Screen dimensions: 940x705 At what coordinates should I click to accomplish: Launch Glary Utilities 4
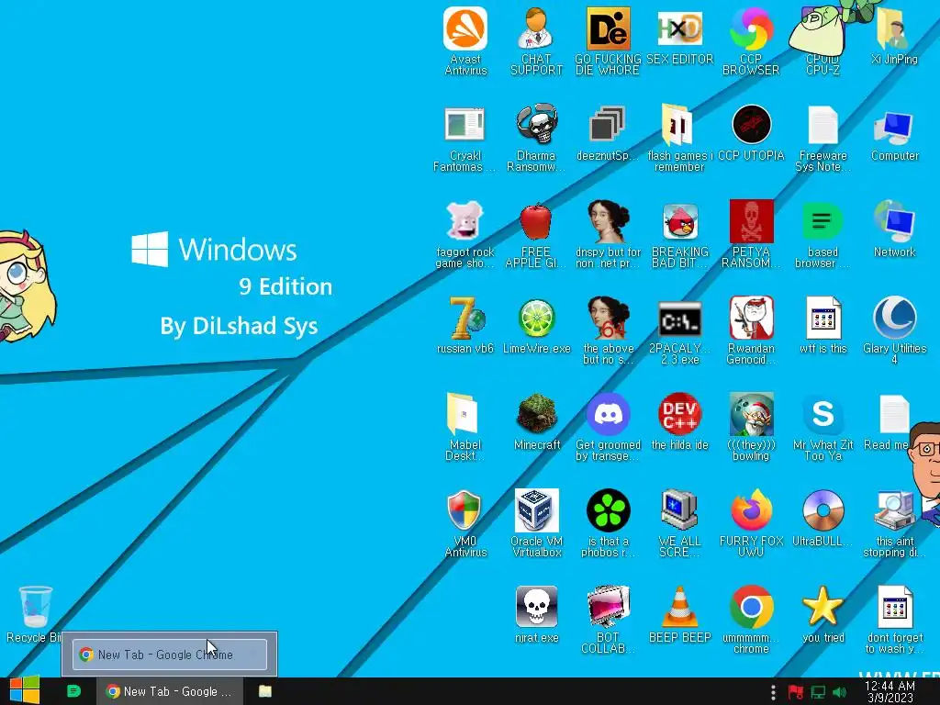click(x=894, y=319)
